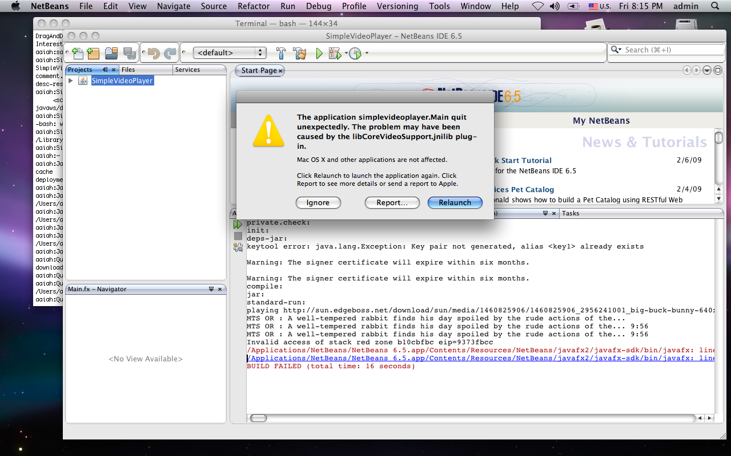The height and width of the screenshot is (456, 731).
Task: Click the wrench options icon in Output
Action: point(238,247)
